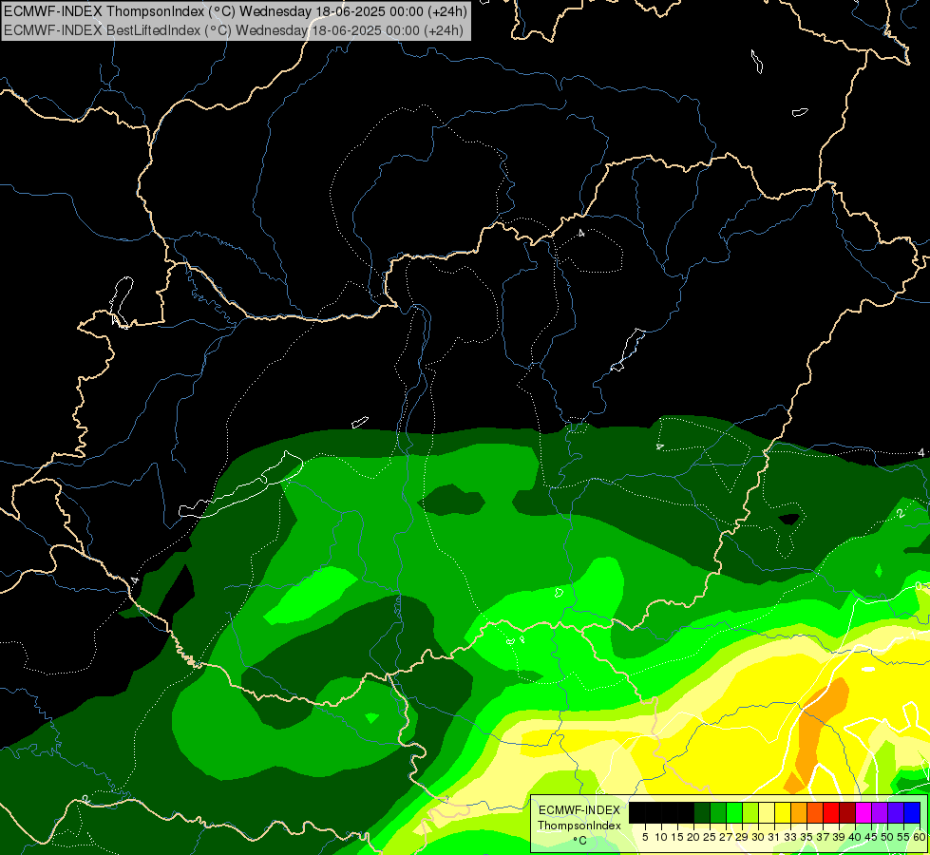
Task: Click legend tick value '25'
Action: click(x=710, y=837)
